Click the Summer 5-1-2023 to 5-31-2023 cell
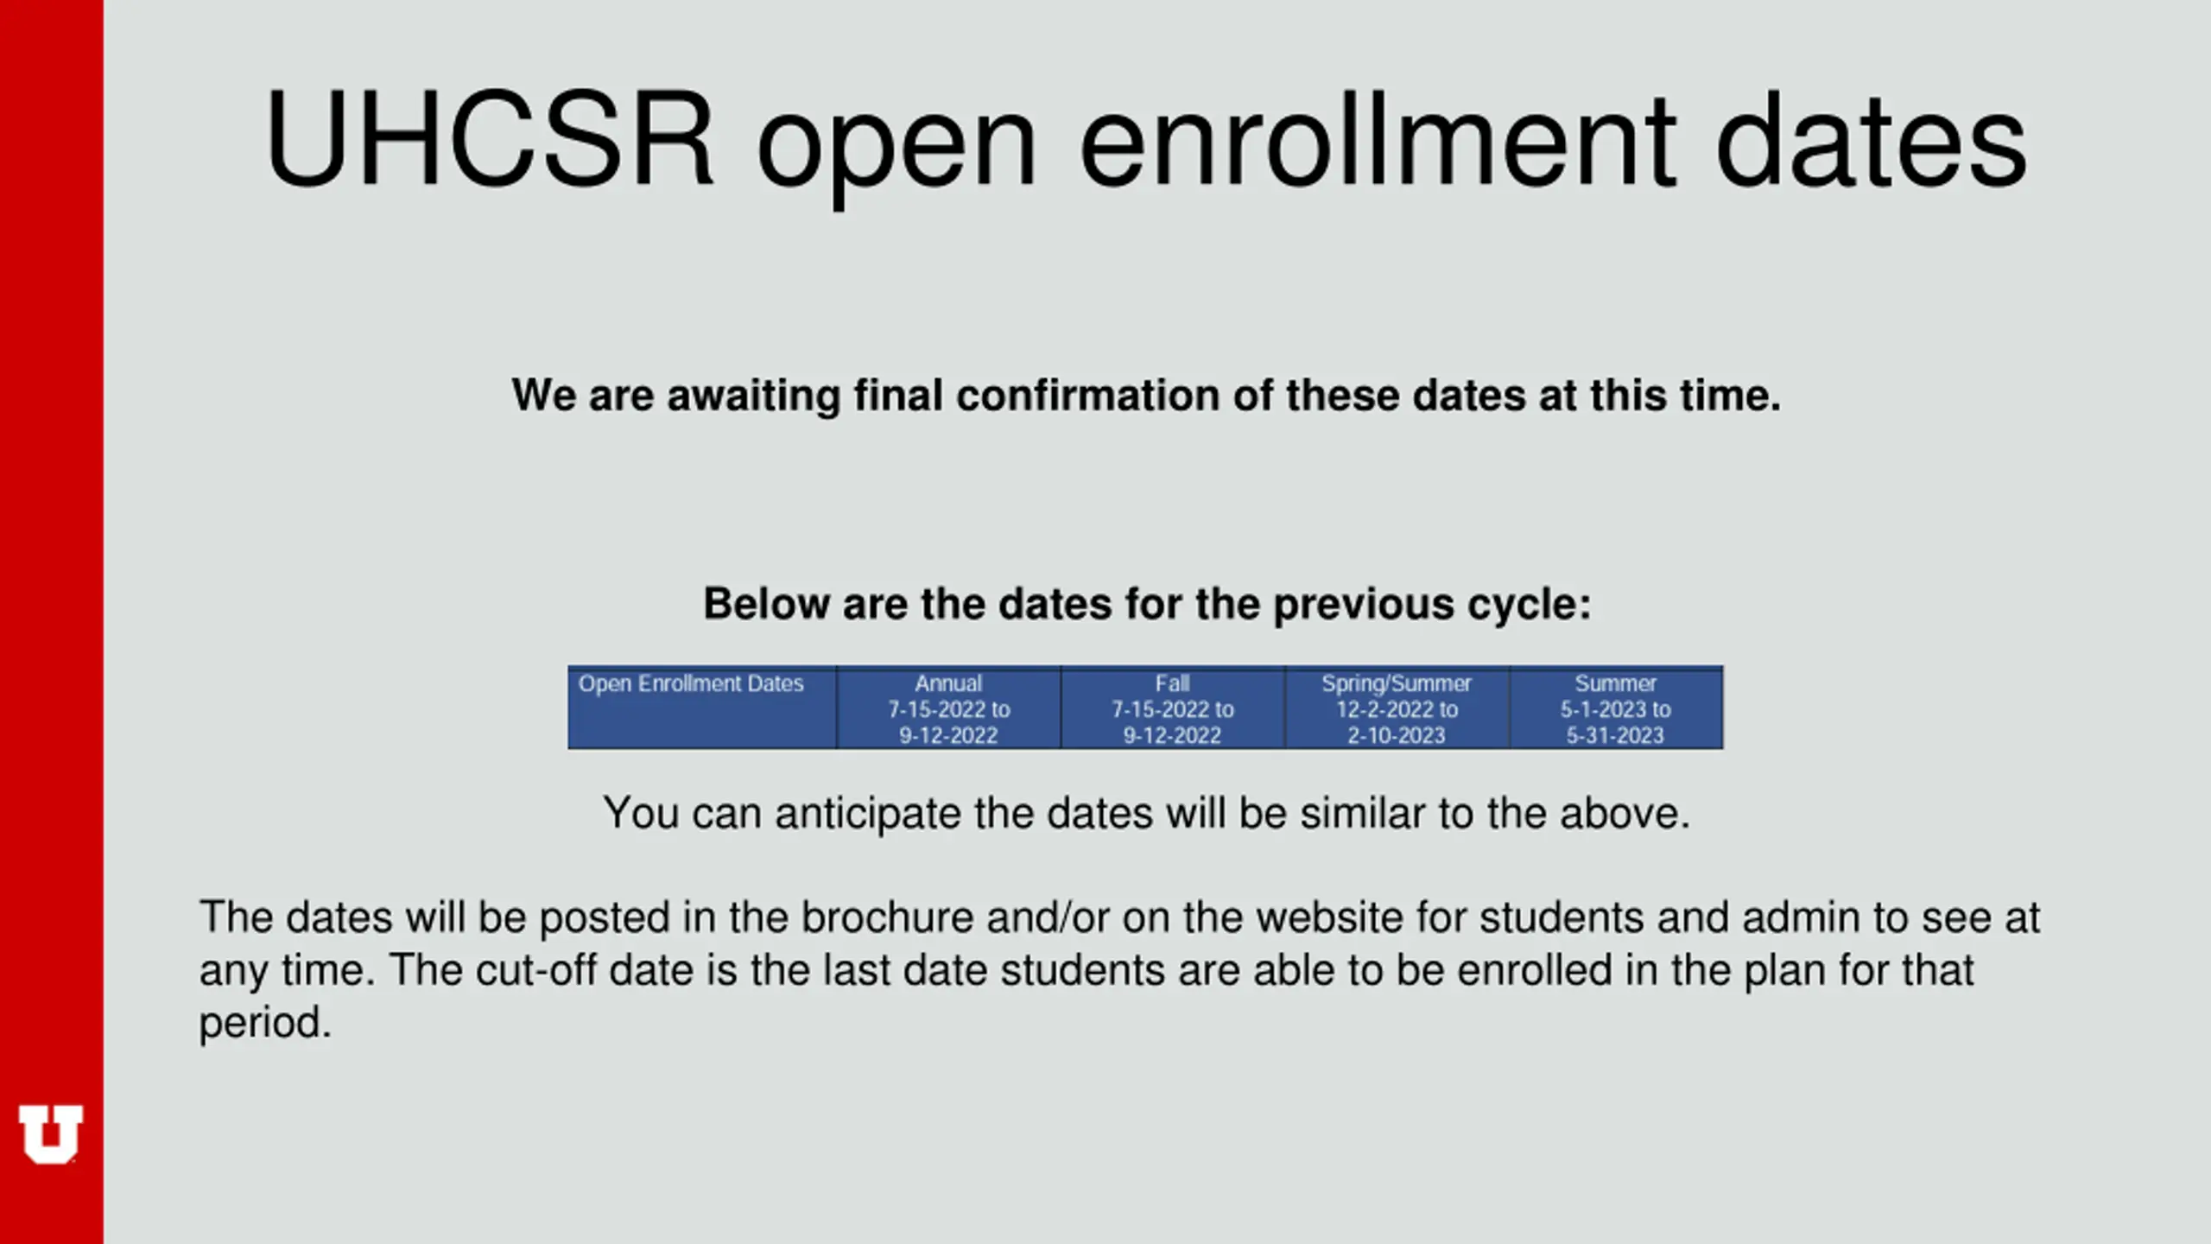 click(1616, 708)
